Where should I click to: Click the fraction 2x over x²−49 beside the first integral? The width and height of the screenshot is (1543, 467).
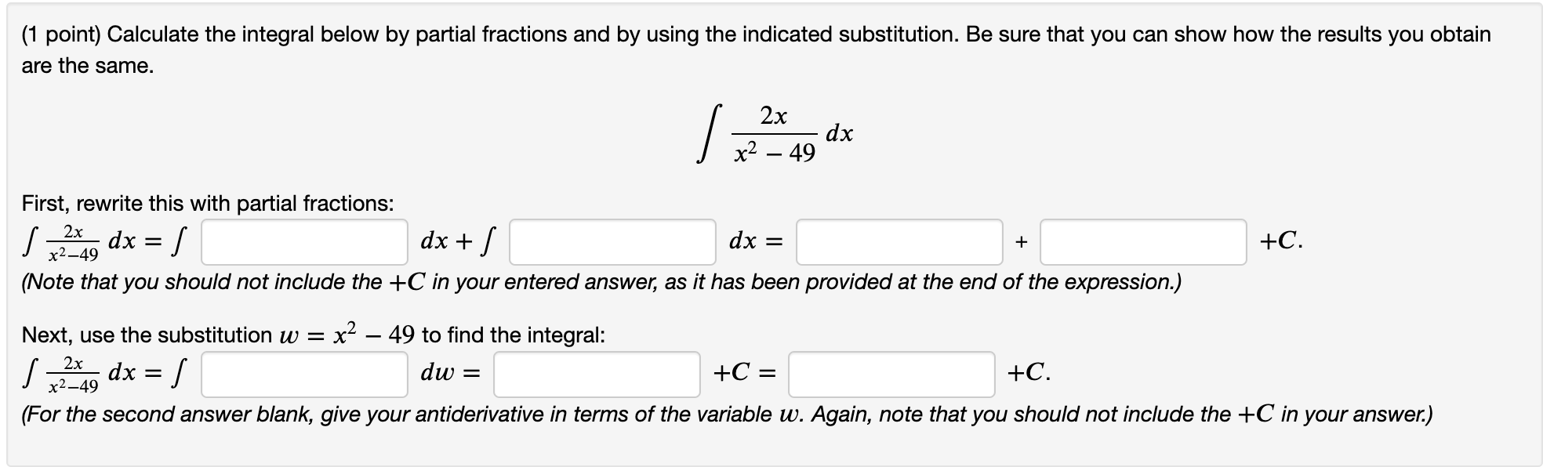point(72,241)
